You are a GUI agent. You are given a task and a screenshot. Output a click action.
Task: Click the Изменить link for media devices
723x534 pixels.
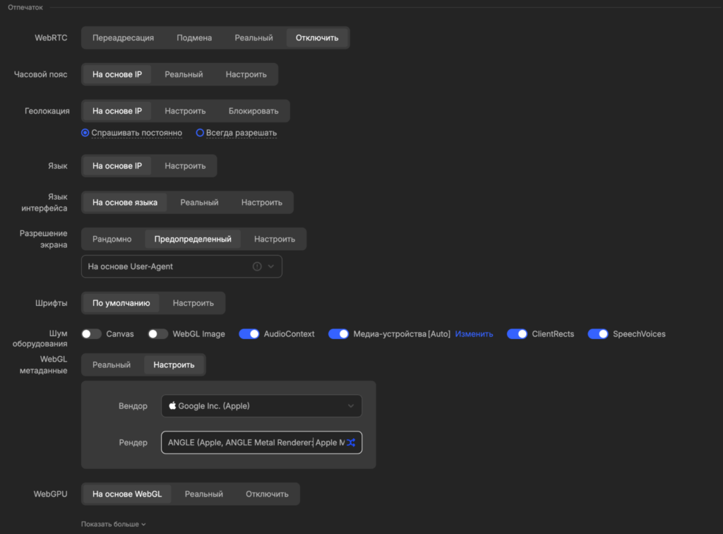[474, 334]
